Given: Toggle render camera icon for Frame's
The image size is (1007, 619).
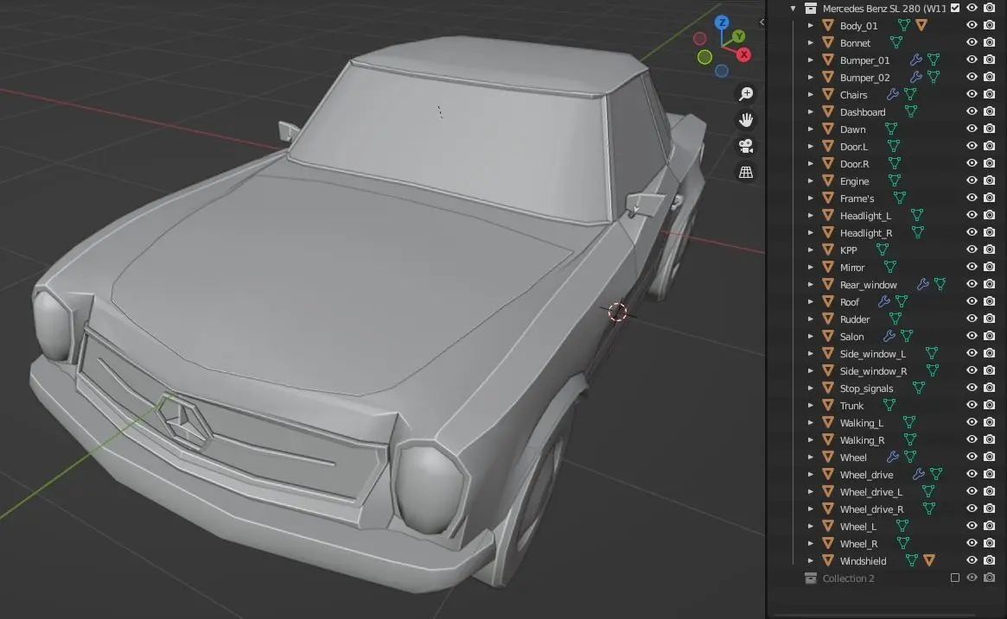Looking at the screenshot, I should [x=990, y=198].
